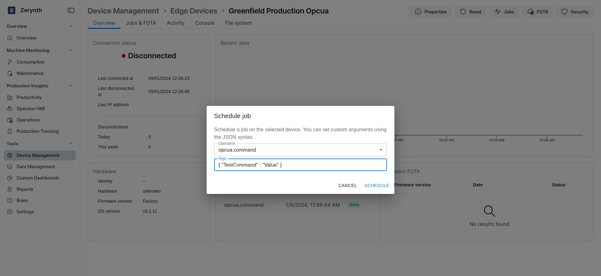Screen dimensions: 601x276
Task: Click CANCEL in Schedule job dialog
Action: click(x=347, y=185)
